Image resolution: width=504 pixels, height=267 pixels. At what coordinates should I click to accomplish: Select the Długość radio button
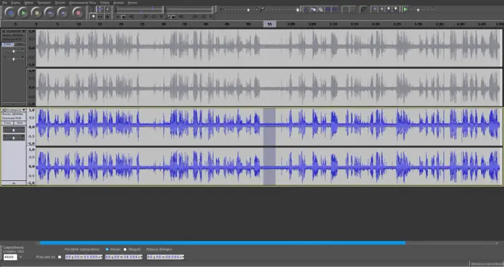coord(125,250)
